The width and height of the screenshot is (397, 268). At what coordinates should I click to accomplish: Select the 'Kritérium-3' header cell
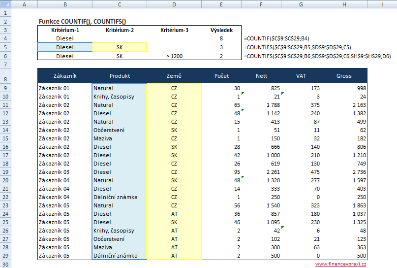tap(174, 30)
